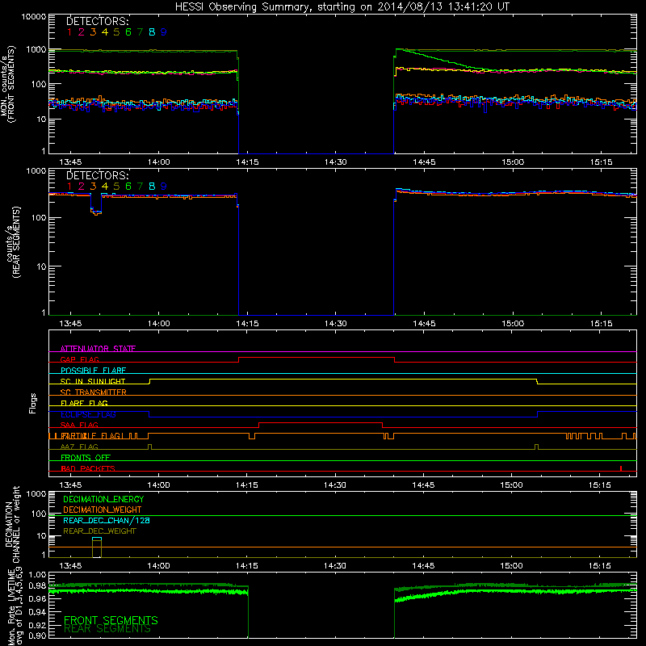Click the FRONTS_OFF flag label
646x646 pixels.
tap(86, 458)
